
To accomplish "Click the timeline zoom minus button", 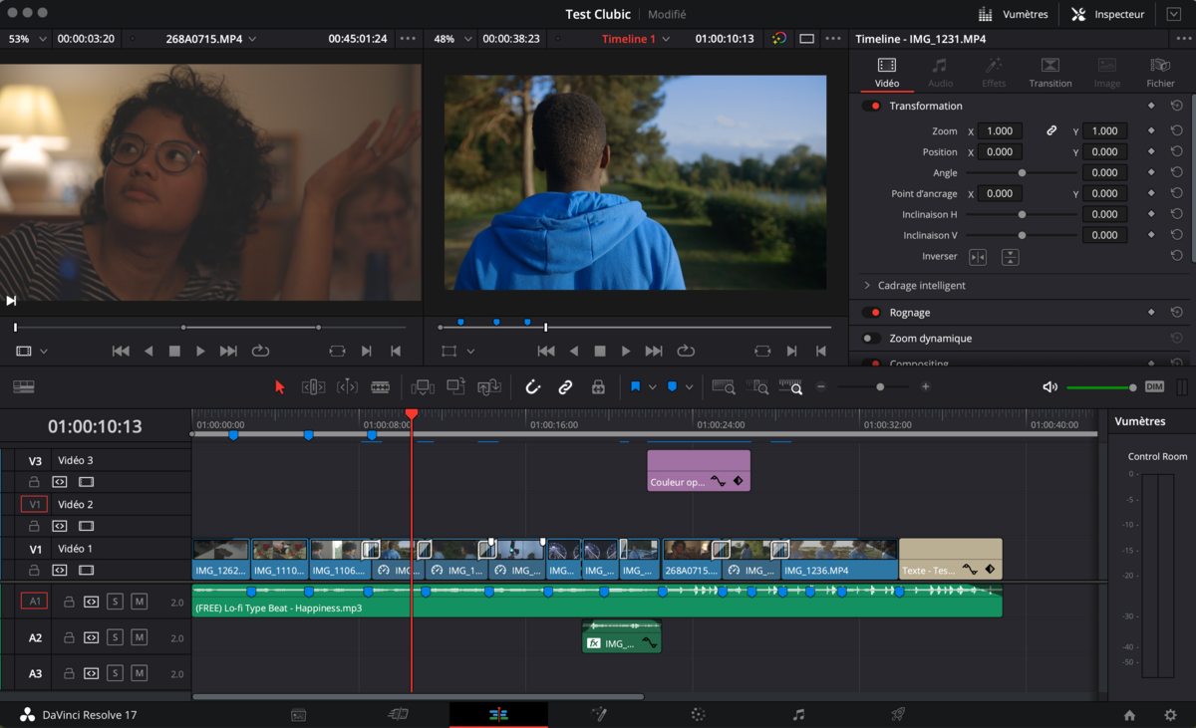I will click(821, 386).
